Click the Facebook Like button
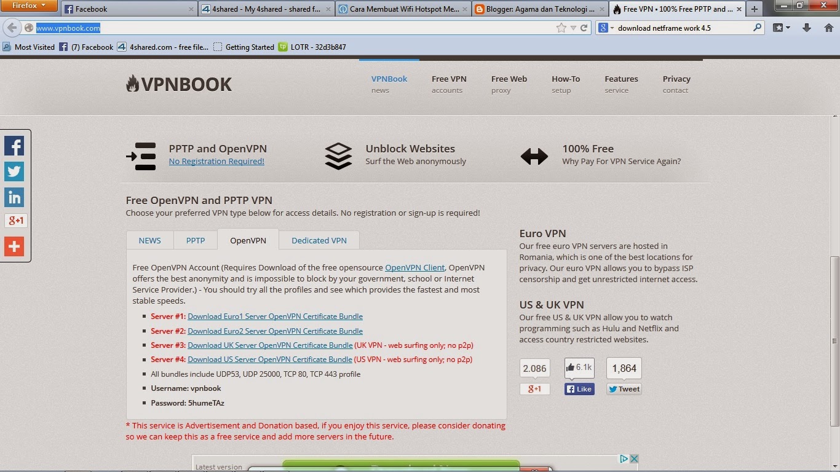This screenshot has height=472, width=840. [x=579, y=389]
